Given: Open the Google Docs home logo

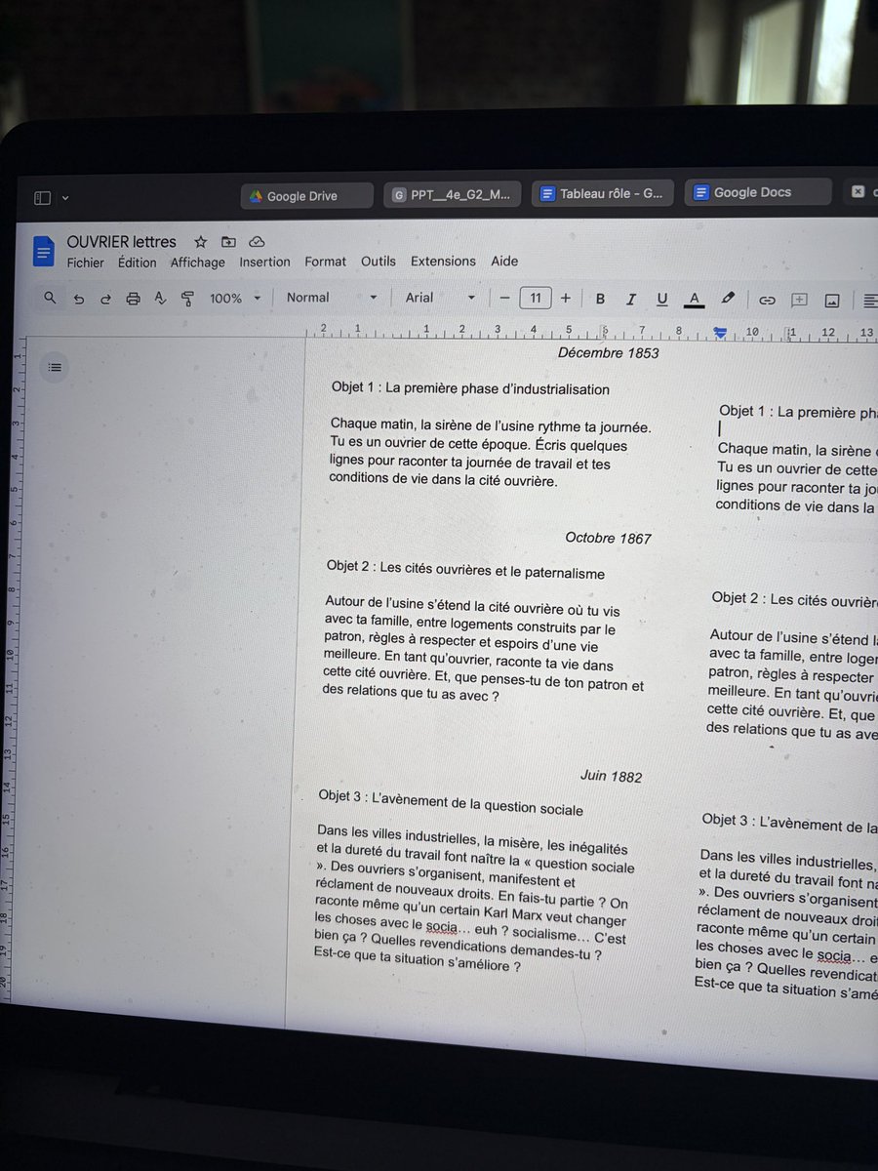Looking at the screenshot, I should pos(44,251).
